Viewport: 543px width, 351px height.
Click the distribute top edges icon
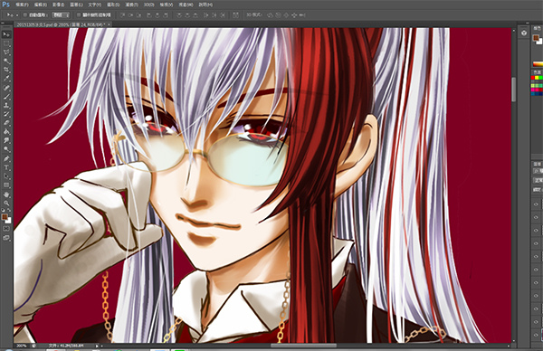(179, 14)
